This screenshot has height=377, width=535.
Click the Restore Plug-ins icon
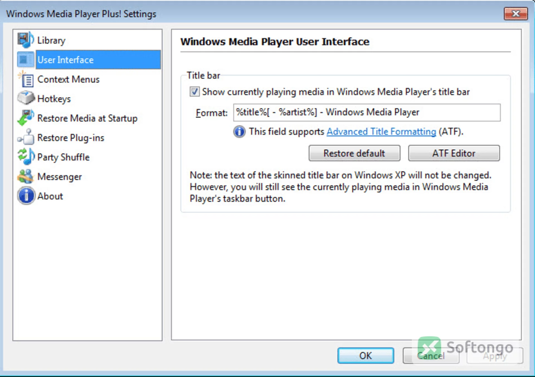pyautogui.click(x=26, y=137)
